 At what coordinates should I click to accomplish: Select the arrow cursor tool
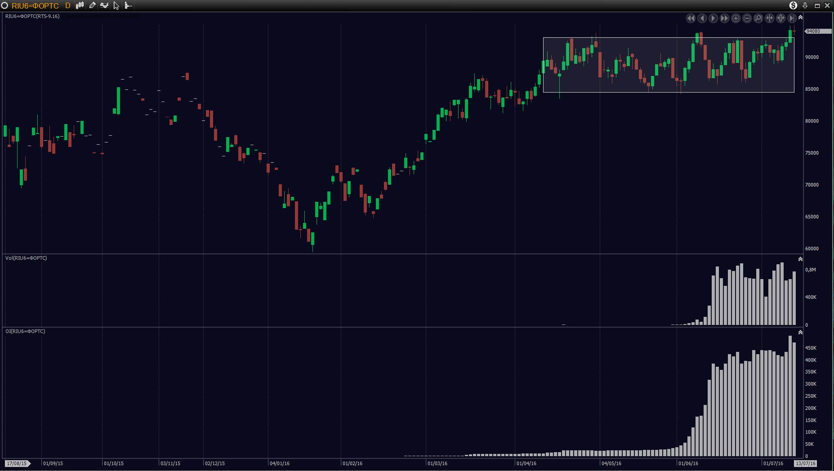[116, 5]
